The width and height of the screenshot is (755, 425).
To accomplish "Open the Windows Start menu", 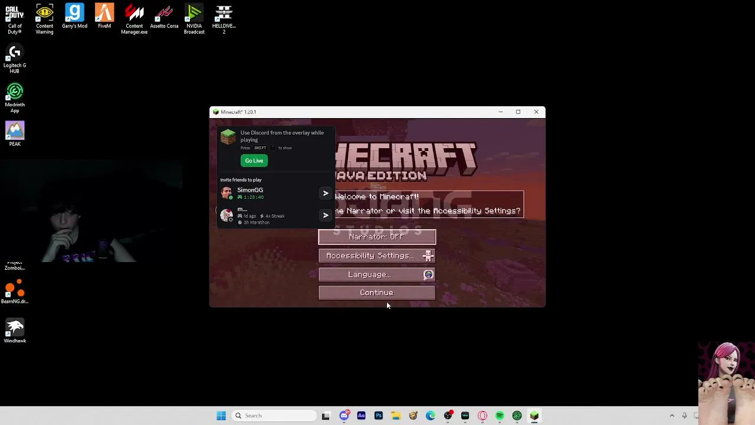I will [x=221, y=416].
